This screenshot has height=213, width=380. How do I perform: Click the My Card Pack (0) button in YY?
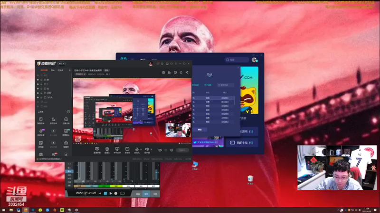tap(242, 143)
